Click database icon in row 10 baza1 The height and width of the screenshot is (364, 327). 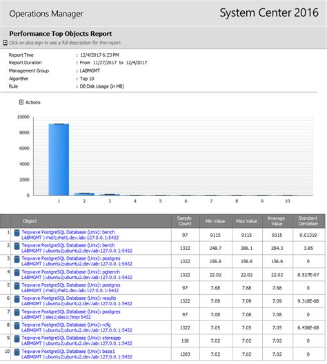17,352
